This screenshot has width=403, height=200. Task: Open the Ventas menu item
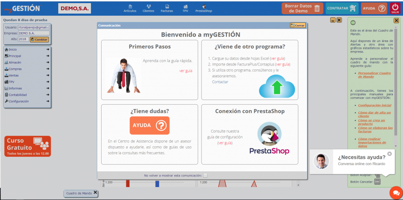11,75
